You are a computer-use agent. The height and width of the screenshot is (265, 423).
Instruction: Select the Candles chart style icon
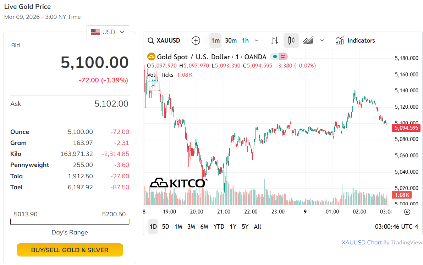(291, 40)
